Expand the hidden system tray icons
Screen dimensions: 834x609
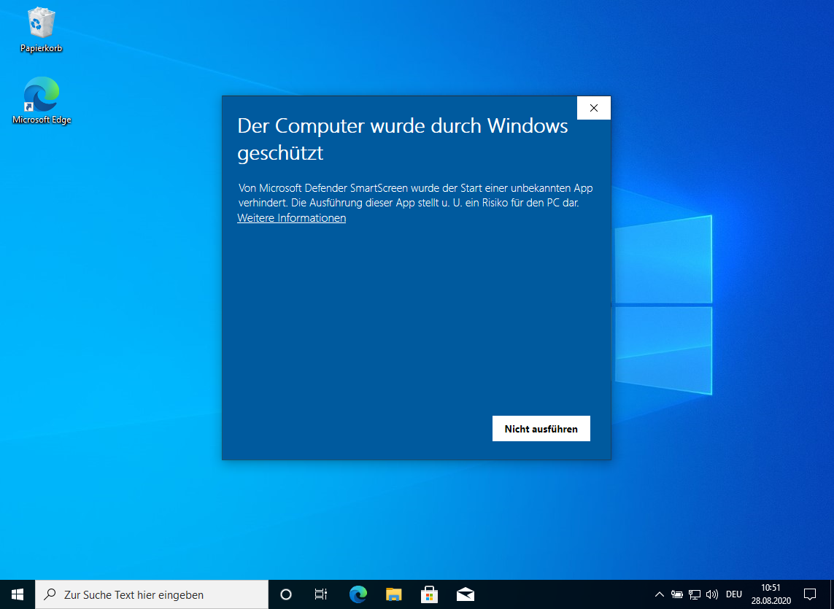(x=659, y=594)
